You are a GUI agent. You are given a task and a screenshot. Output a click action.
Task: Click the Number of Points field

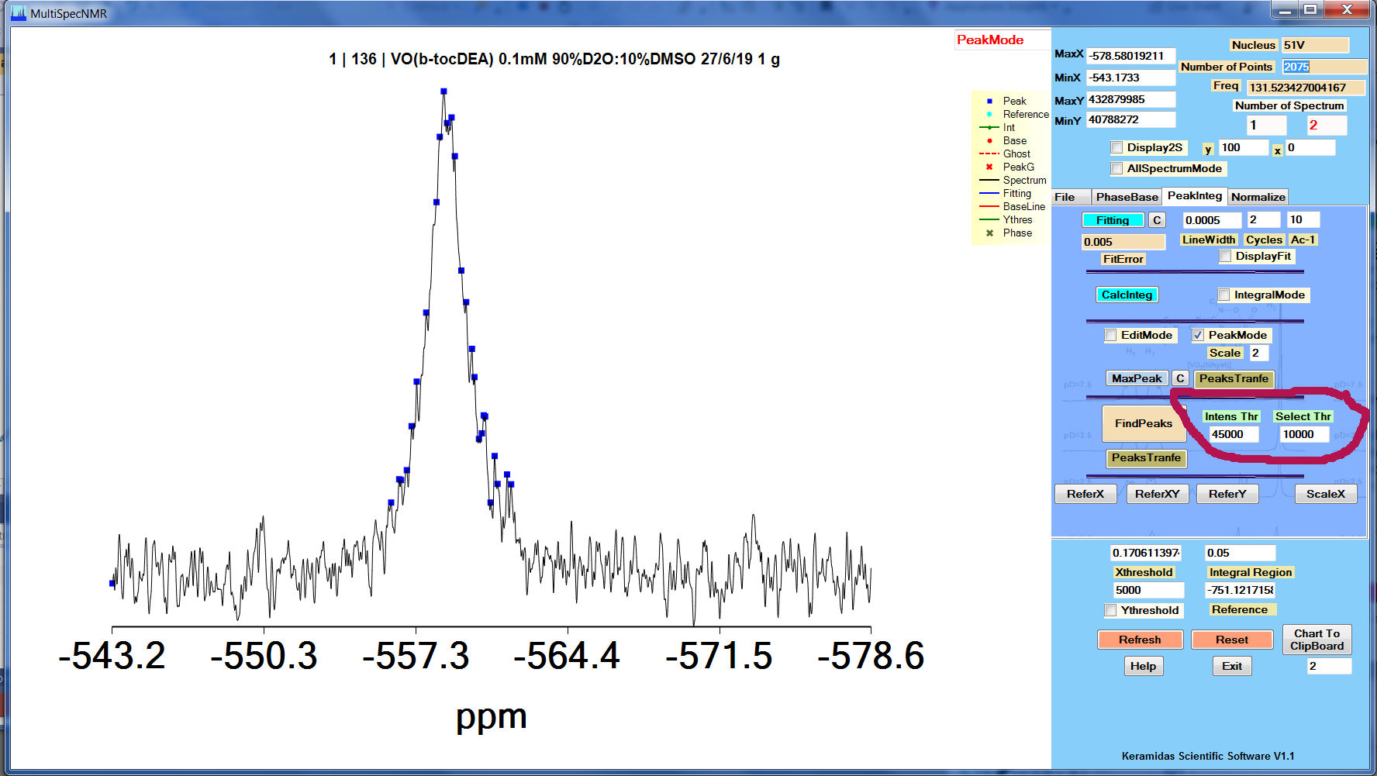[x=1324, y=67]
